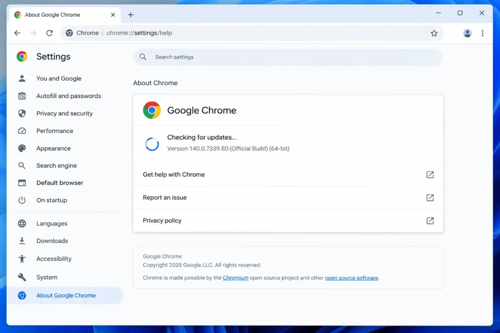Image resolution: width=500 pixels, height=333 pixels.
Task: Open external link icon for Report an issue
Action: pos(430,197)
